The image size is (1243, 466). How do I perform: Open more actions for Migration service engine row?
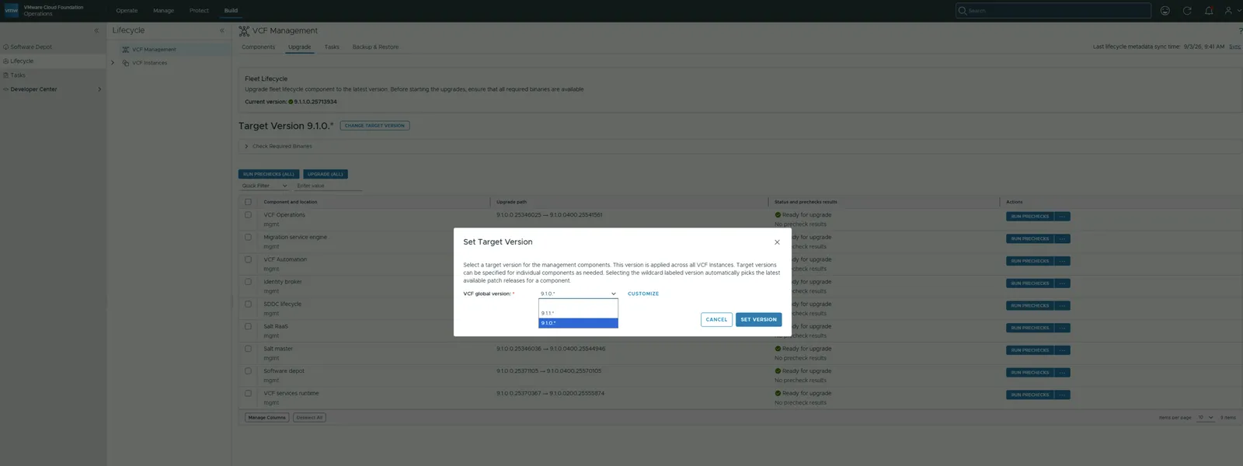(1063, 238)
